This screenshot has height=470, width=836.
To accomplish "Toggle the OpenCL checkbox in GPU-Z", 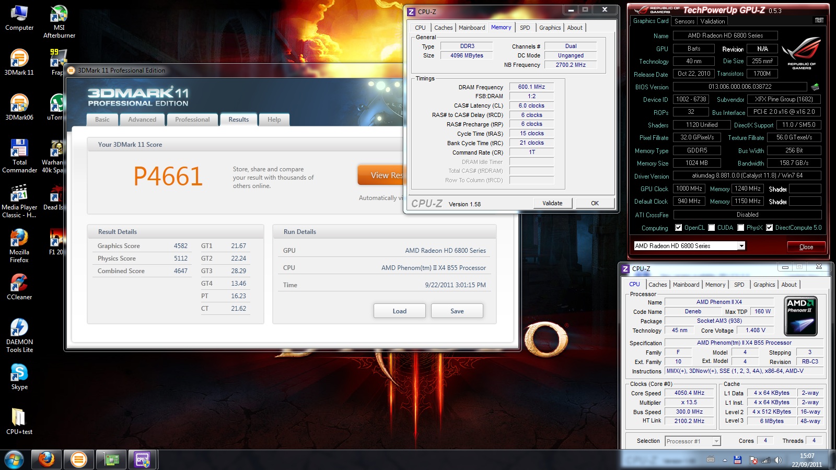I will (678, 228).
